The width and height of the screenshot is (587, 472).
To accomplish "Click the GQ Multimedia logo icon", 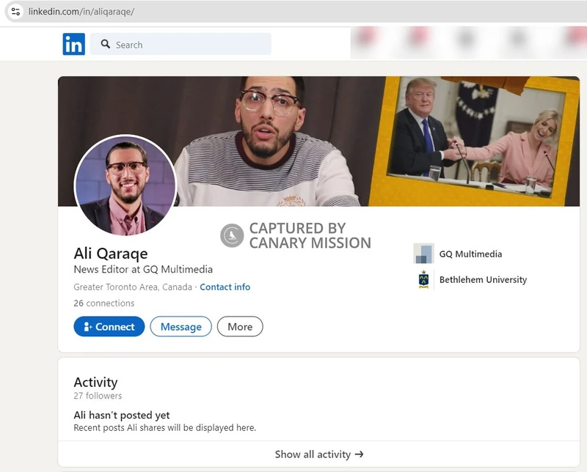I will click(x=423, y=253).
